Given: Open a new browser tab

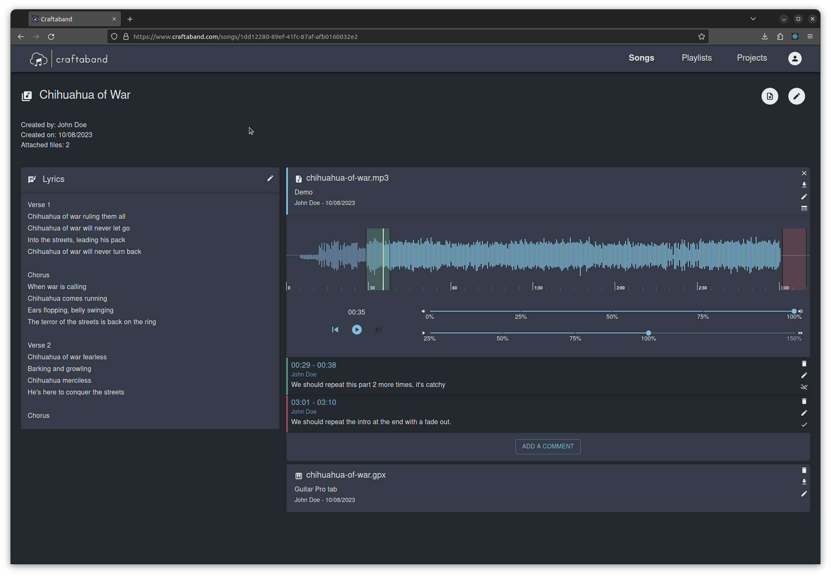Looking at the screenshot, I should pos(130,19).
